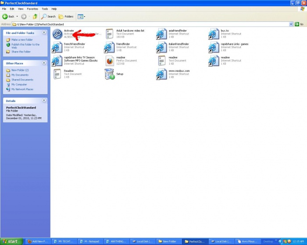The image size is (307, 245).
Task: Select the Setup installer icon
Action: click(x=109, y=74)
